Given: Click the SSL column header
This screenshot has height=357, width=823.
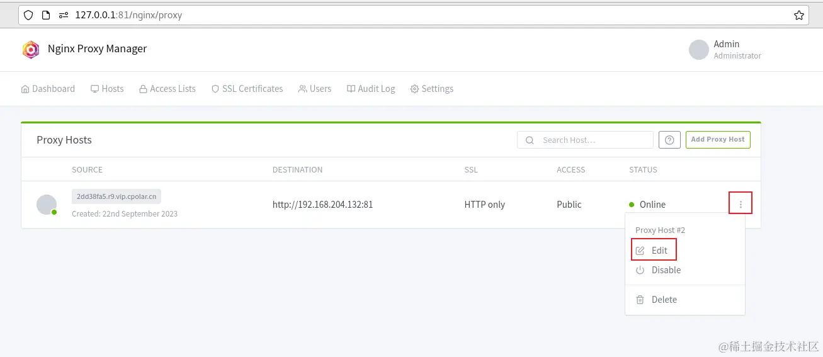Looking at the screenshot, I should point(471,170).
